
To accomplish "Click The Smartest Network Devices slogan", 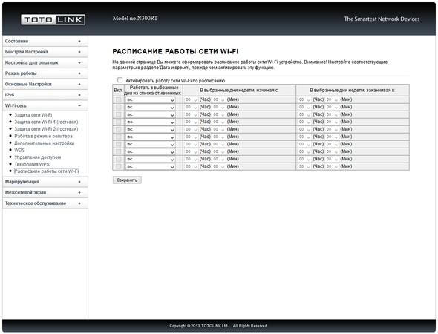I will [382, 19].
